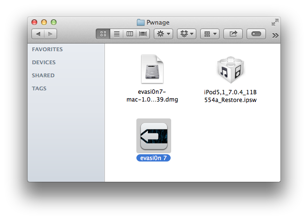Viewport: 308px width, 220px height.
Task: Switch to Cover Flow view
Action: pyautogui.click(x=143, y=34)
